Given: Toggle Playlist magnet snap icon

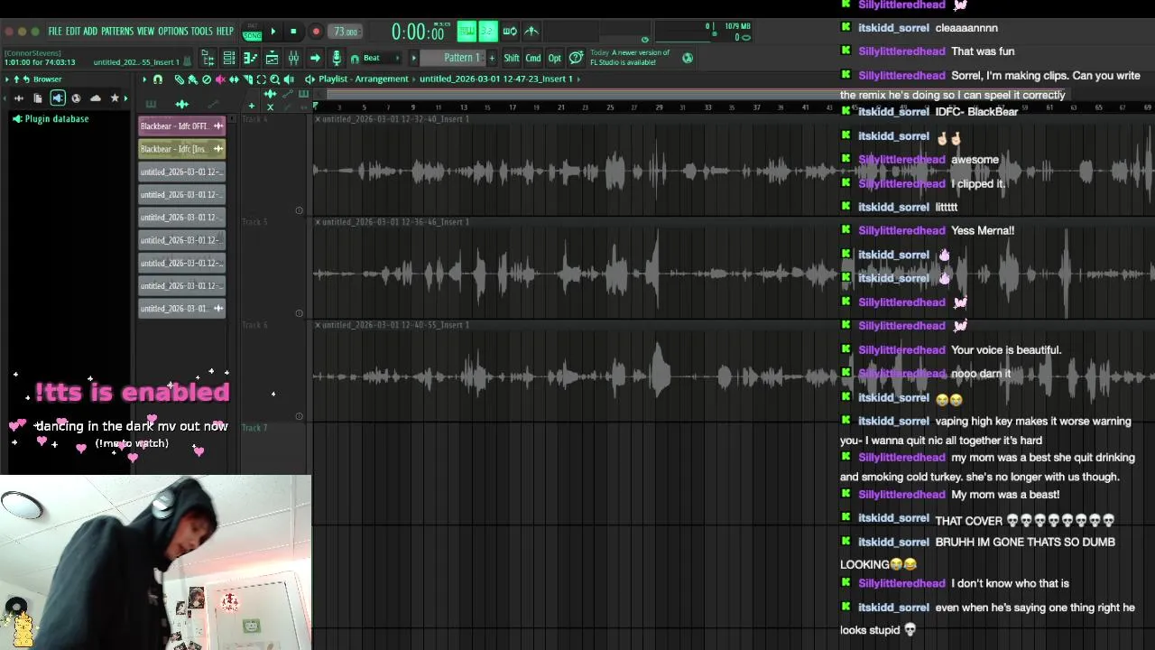Looking at the screenshot, I should (x=158, y=79).
